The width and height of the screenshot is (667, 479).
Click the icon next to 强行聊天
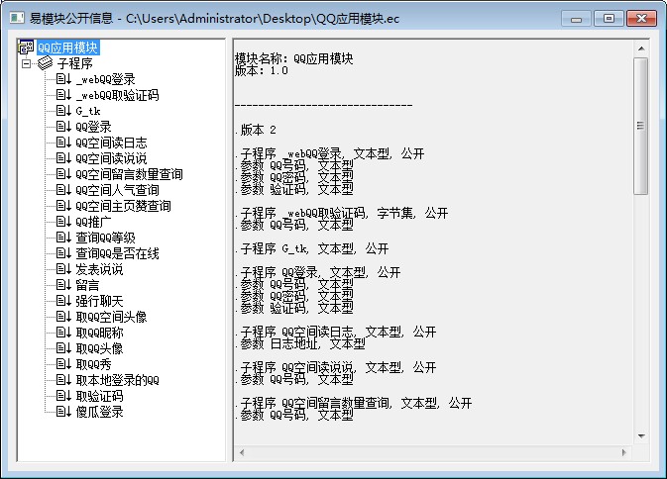[x=63, y=301]
